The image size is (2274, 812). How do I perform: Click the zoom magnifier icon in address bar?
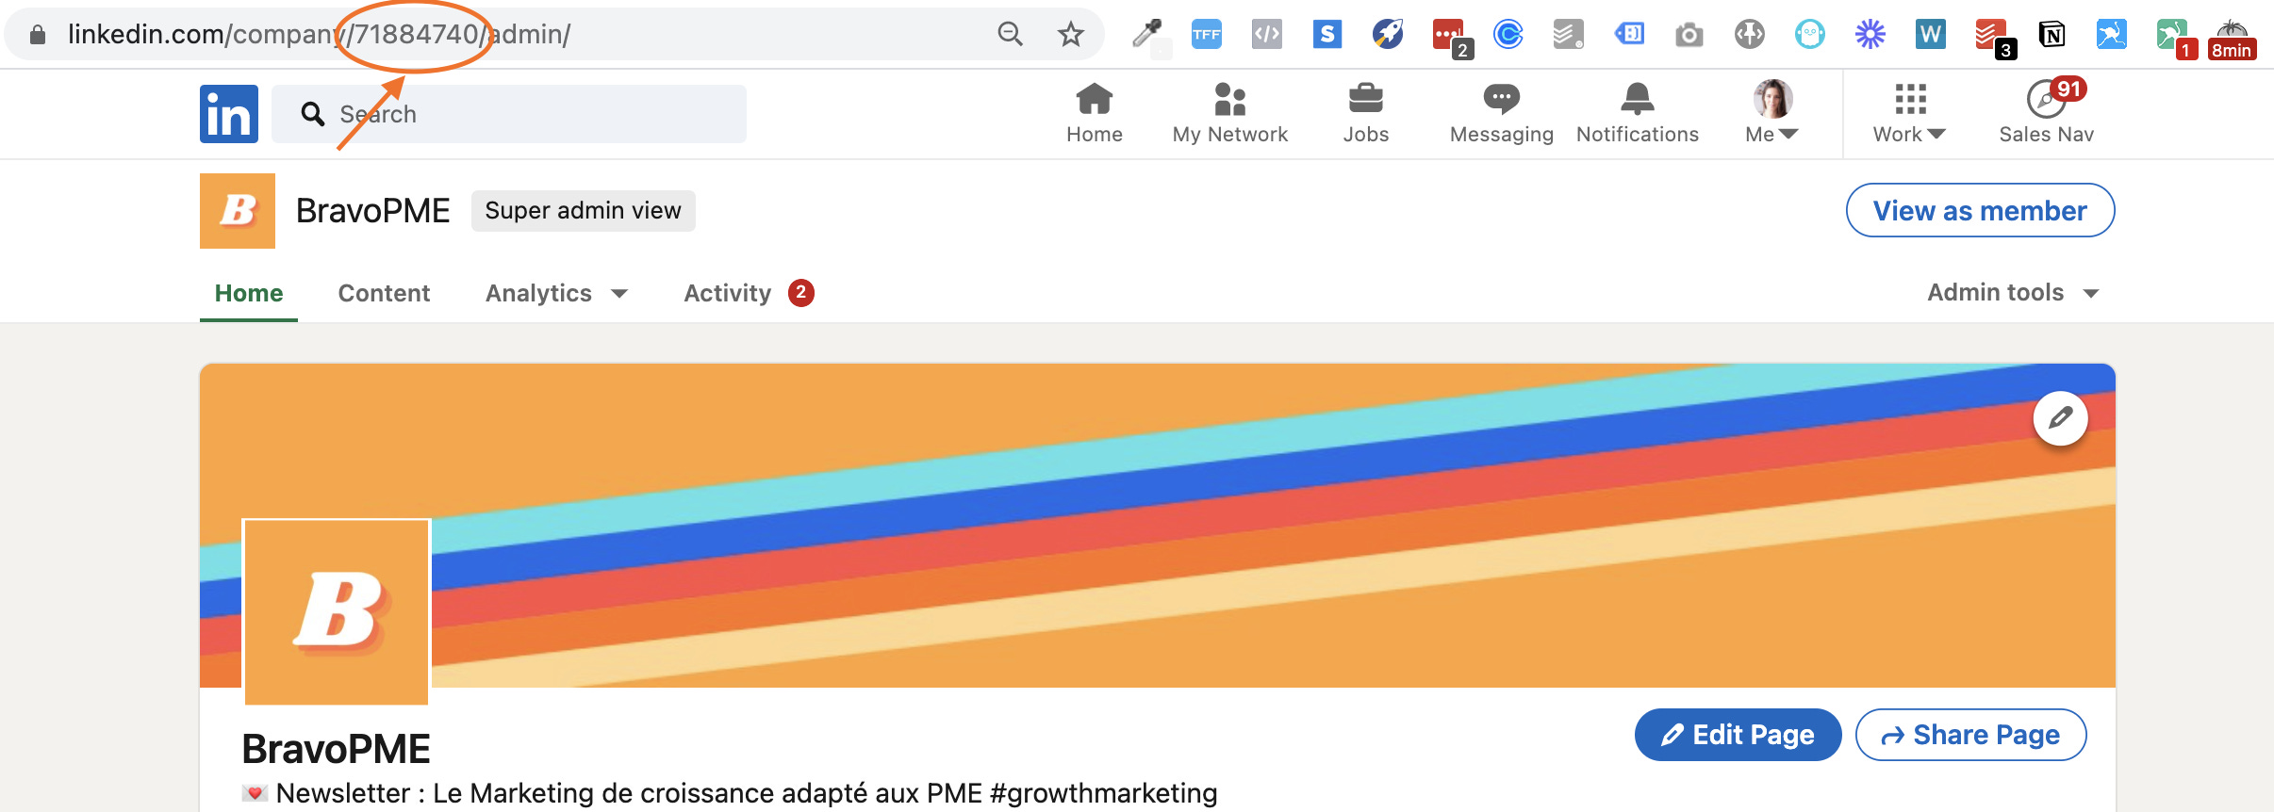coord(1010,35)
